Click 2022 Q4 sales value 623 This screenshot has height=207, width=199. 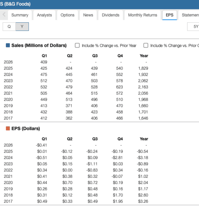click(120, 87)
